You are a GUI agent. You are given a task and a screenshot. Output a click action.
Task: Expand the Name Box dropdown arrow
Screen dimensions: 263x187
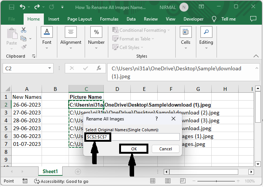(x=50, y=68)
